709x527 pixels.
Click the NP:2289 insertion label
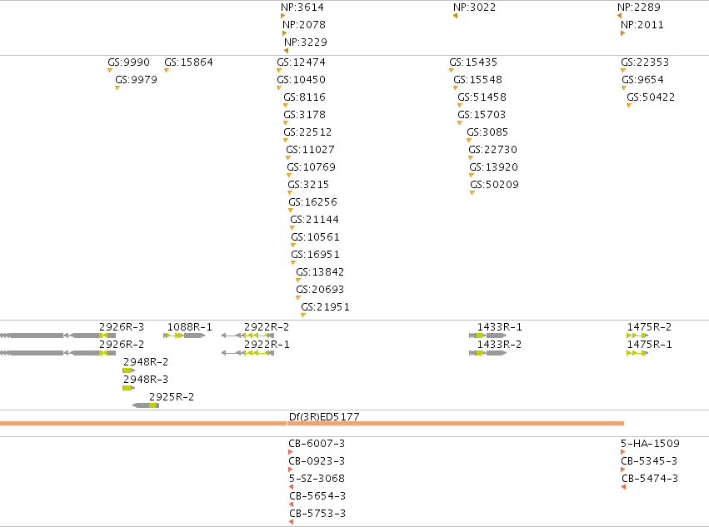(639, 7)
